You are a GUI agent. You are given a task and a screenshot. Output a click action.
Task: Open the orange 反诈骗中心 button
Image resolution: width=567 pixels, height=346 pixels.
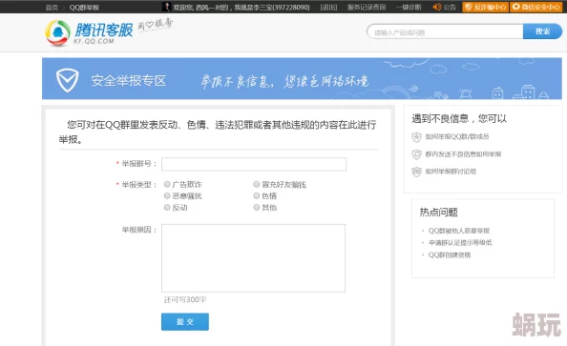(x=485, y=7)
